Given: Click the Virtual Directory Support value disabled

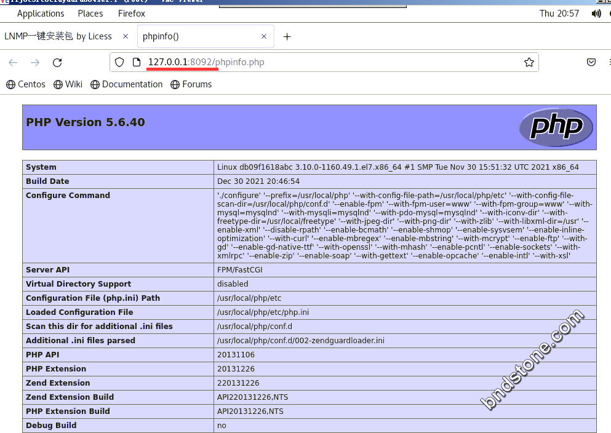Looking at the screenshot, I should pos(233,284).
